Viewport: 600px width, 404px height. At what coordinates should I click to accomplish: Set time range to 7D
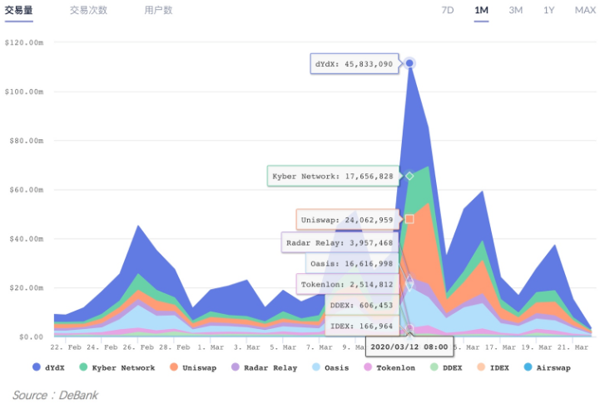click(447, 10)
